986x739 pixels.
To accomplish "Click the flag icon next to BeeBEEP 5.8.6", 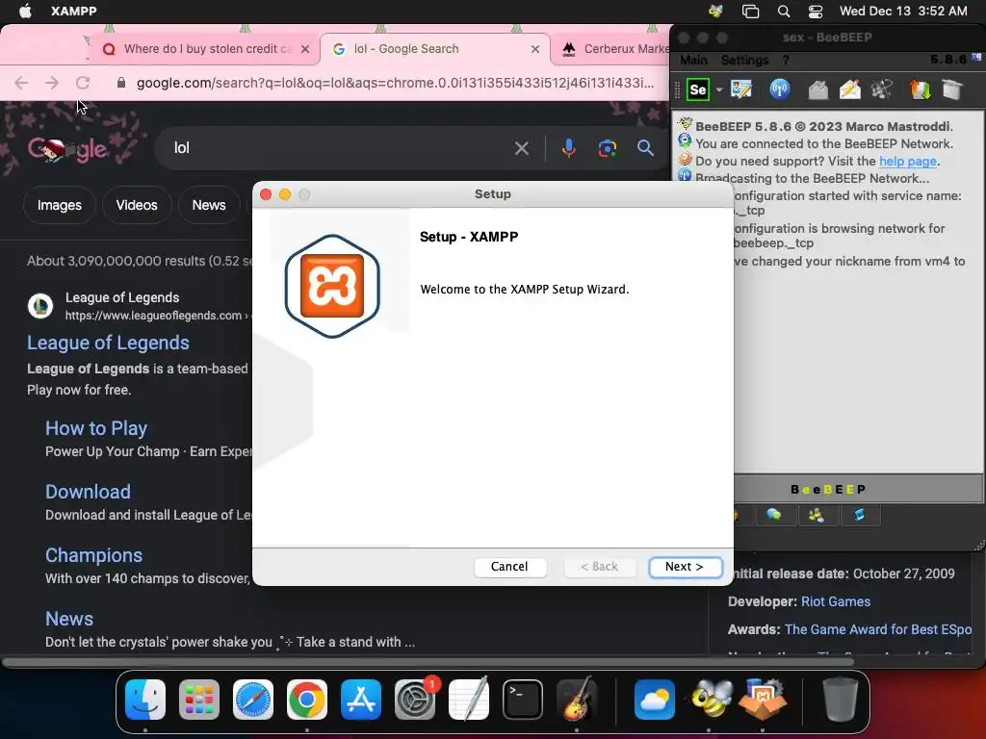I will 976,57.
